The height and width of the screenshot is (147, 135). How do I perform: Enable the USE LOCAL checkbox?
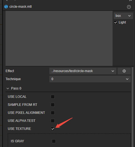click(x=53, y=97)
